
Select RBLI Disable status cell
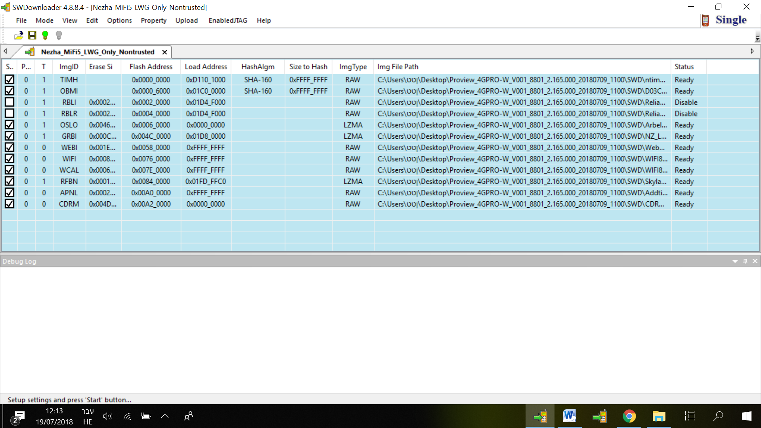[x=689, y=102]
